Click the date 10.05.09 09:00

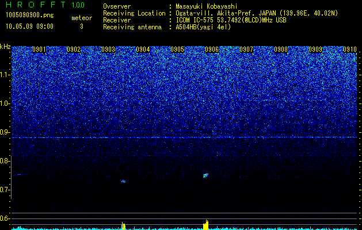click(x=29, y=26)
